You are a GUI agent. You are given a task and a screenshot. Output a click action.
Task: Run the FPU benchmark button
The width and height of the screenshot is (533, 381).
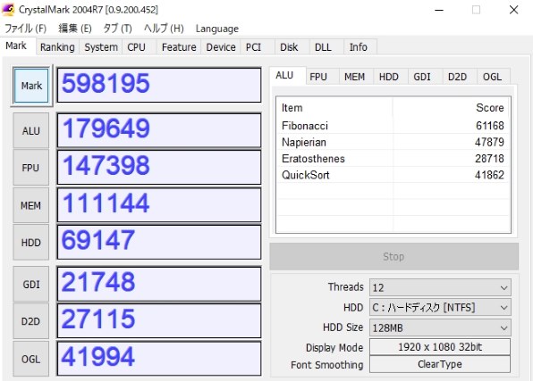click(x=31, y=168)
